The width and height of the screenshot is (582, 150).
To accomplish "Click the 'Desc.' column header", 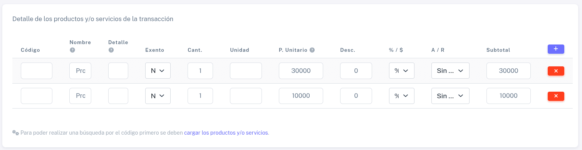I will (x=347, y=50).
